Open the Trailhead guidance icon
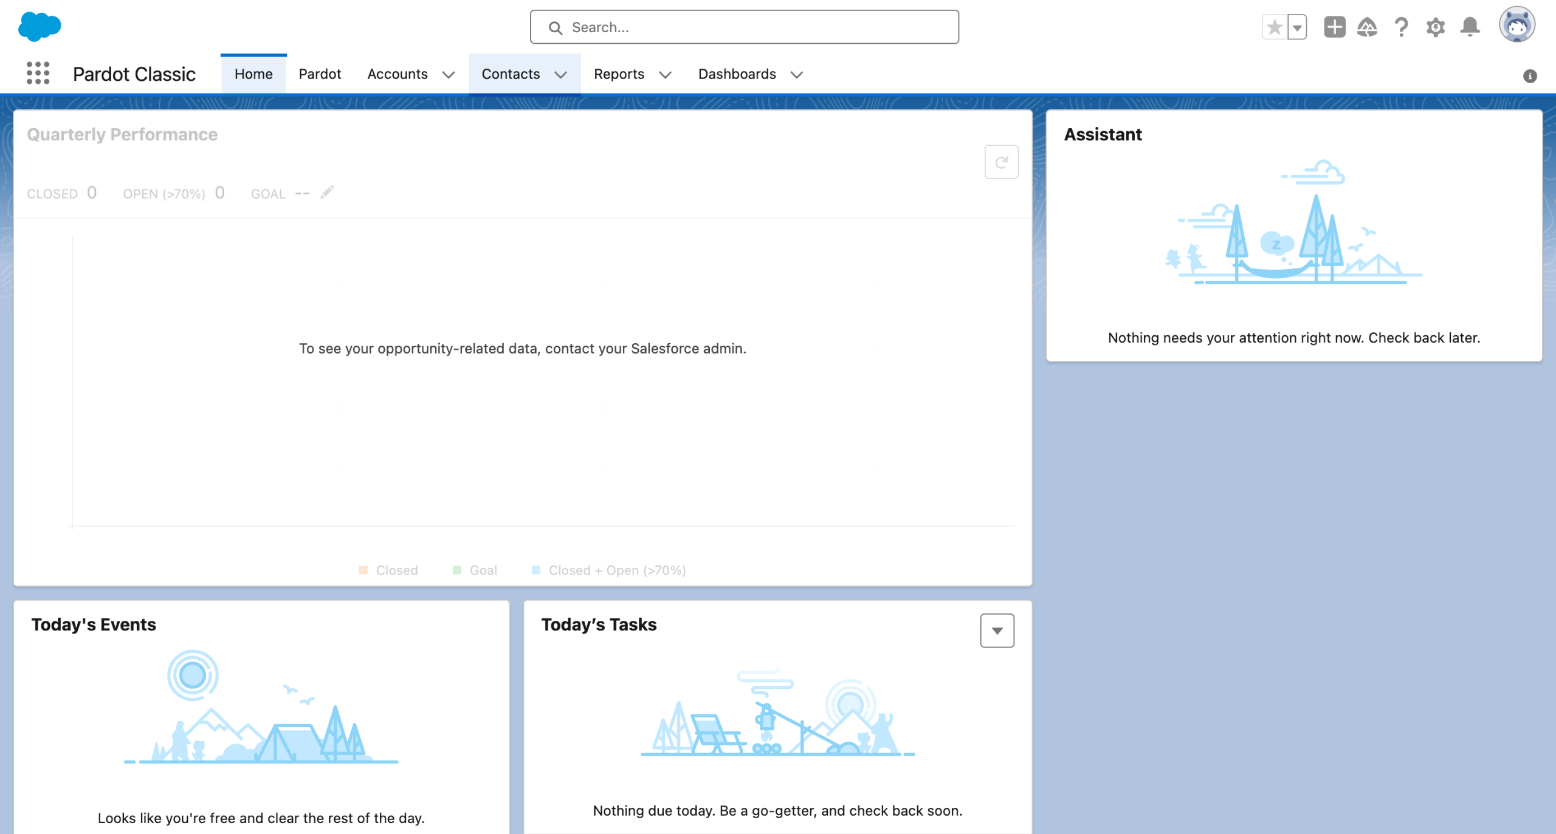 pyautogui.click(x=1367, y=27)
